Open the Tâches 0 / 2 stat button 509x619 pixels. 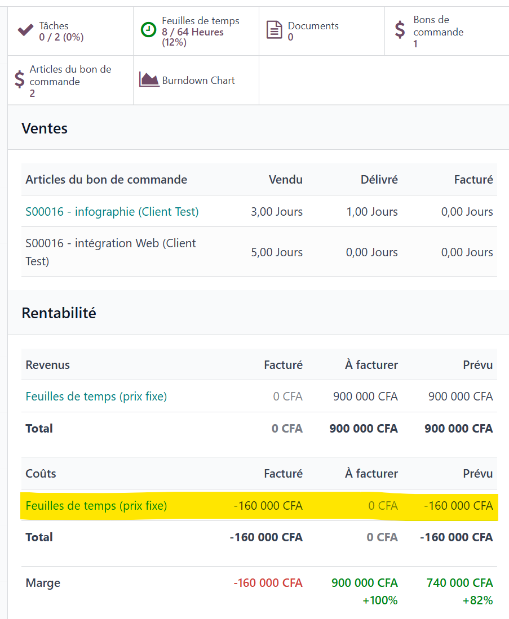pos(70,31)
